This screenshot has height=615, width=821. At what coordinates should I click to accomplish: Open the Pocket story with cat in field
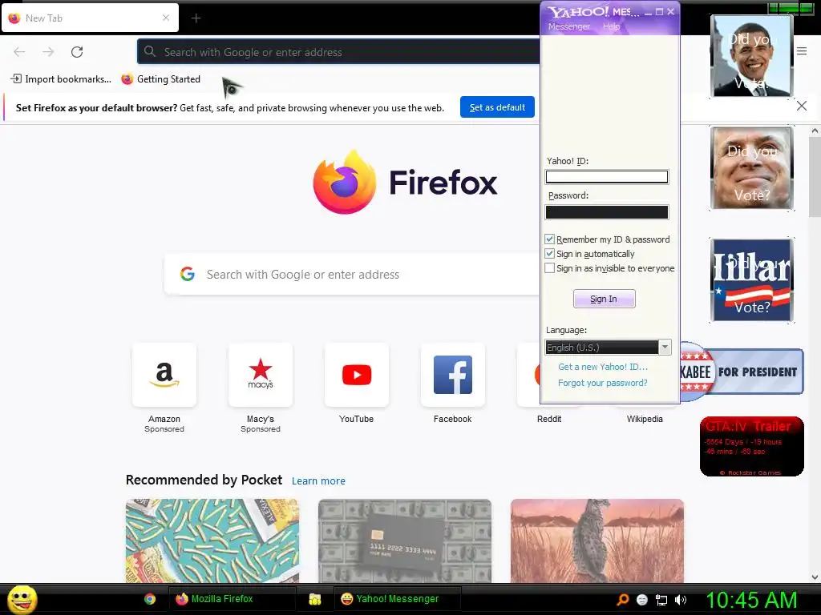[597, 541]
